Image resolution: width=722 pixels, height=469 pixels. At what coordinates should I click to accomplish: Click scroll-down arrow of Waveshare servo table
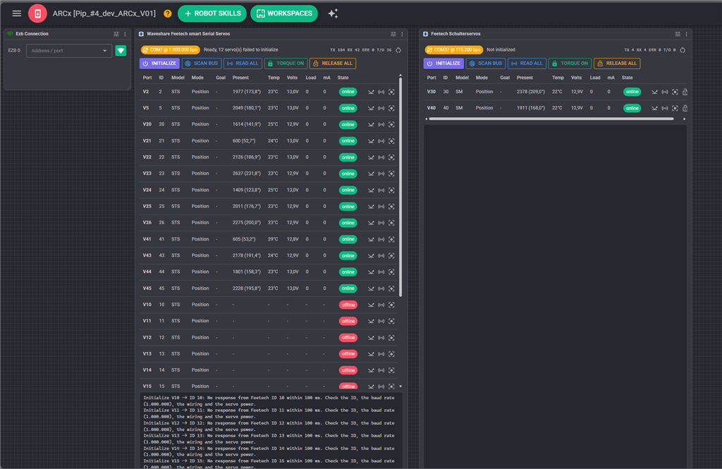click(400, 386)
